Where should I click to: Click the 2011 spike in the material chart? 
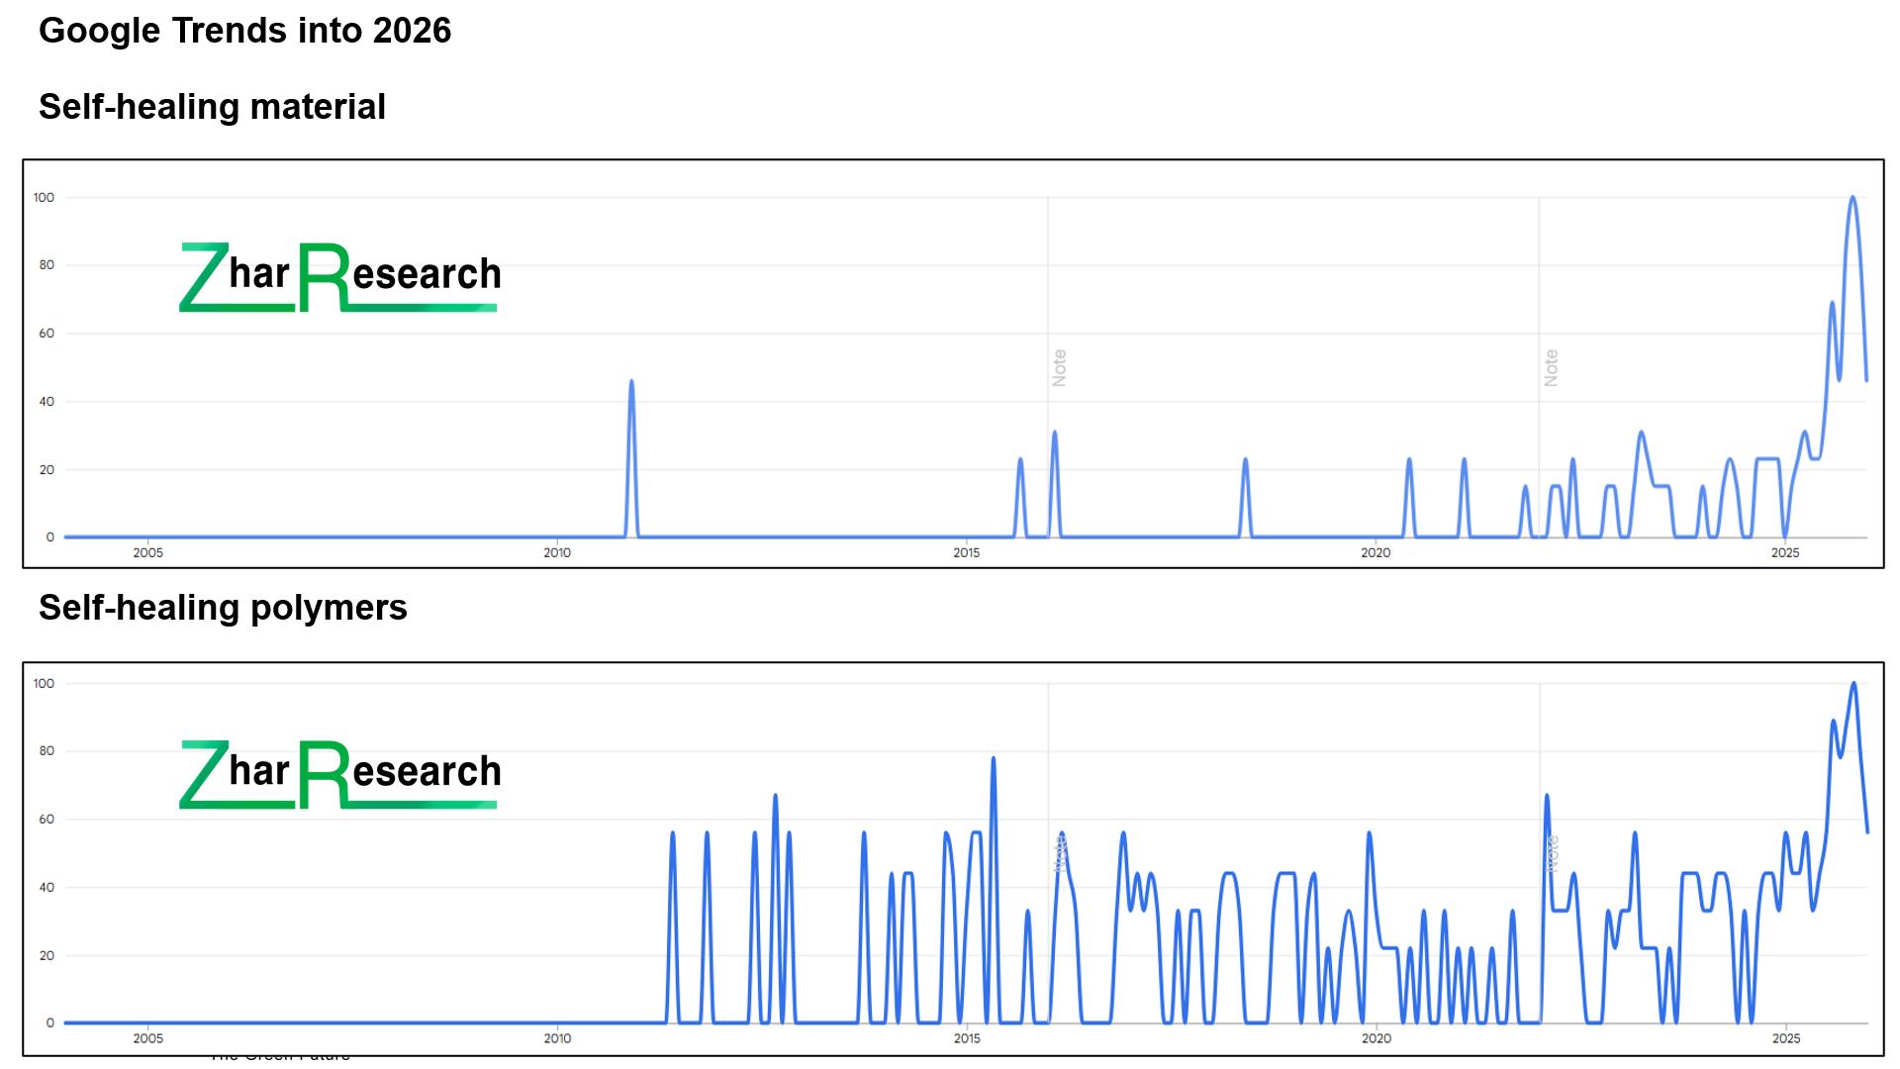631,382
